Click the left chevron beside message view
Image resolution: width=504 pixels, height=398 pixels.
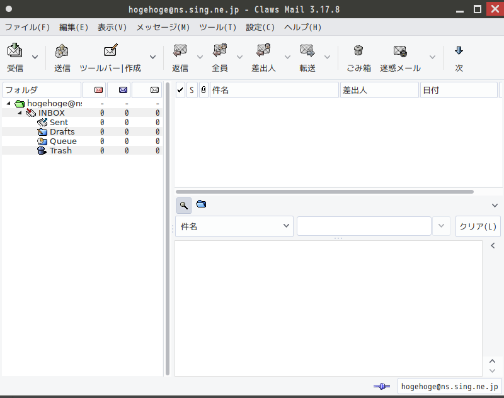coord(493,246)
